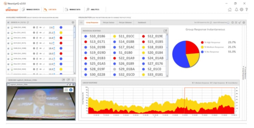Viewport: 254px width, 128px height.
Task: Open the Manage Devices section
Action: [x=31, y=9]
